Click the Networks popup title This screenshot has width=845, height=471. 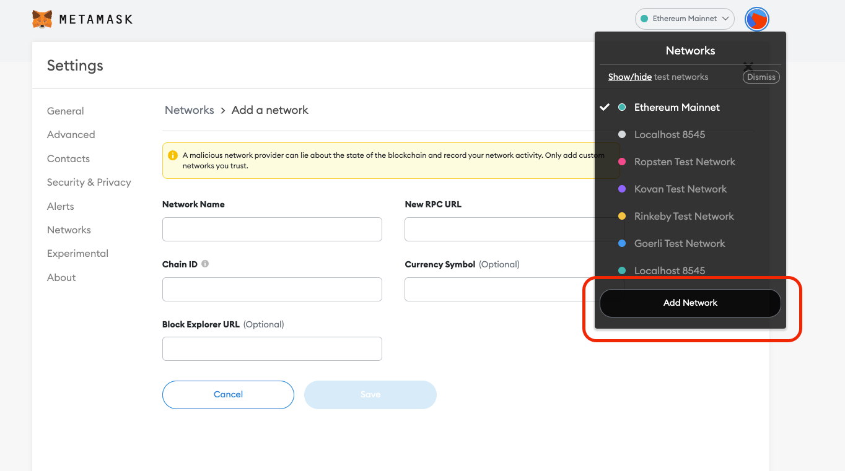click(x=690, y=51)
